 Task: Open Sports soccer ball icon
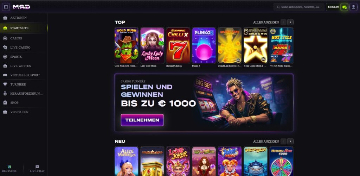coord(5,57)
